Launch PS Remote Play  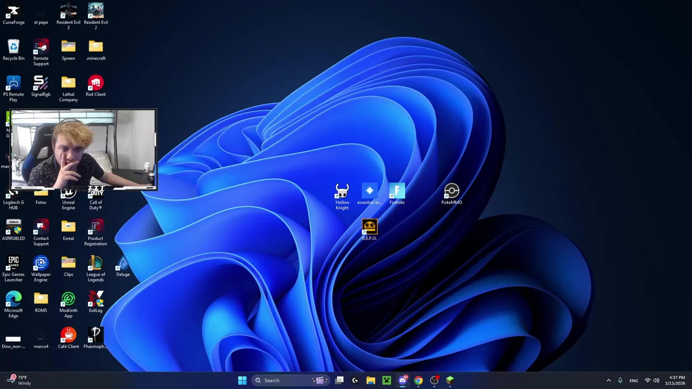tap(14, 89)
